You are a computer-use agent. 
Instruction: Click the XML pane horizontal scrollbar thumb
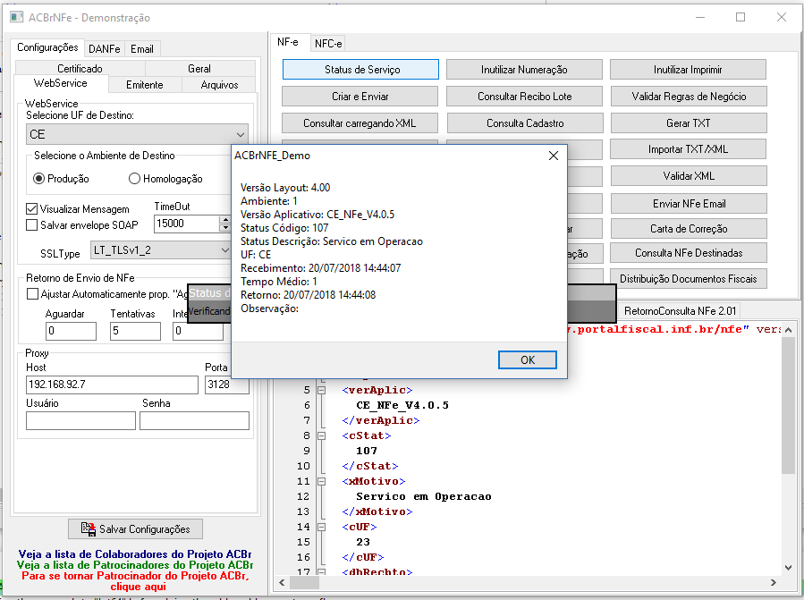coord(305,583)
